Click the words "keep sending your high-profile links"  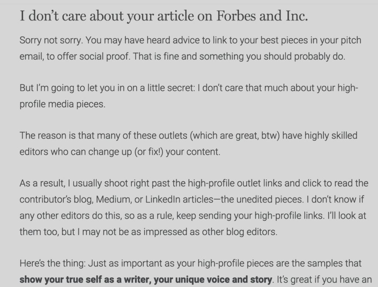(250, 216)
